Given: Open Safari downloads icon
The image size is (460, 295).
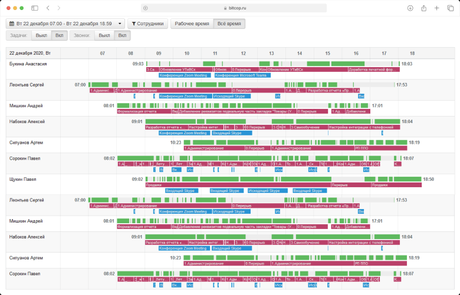Looking at the screenshot, I should click(410, 8).
